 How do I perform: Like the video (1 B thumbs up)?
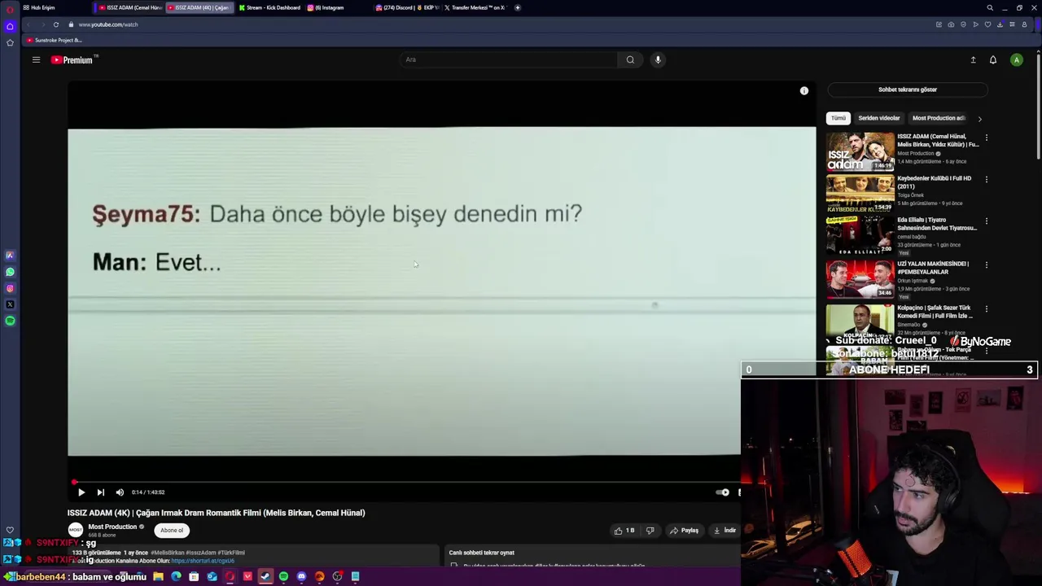(x=624, y=530)
